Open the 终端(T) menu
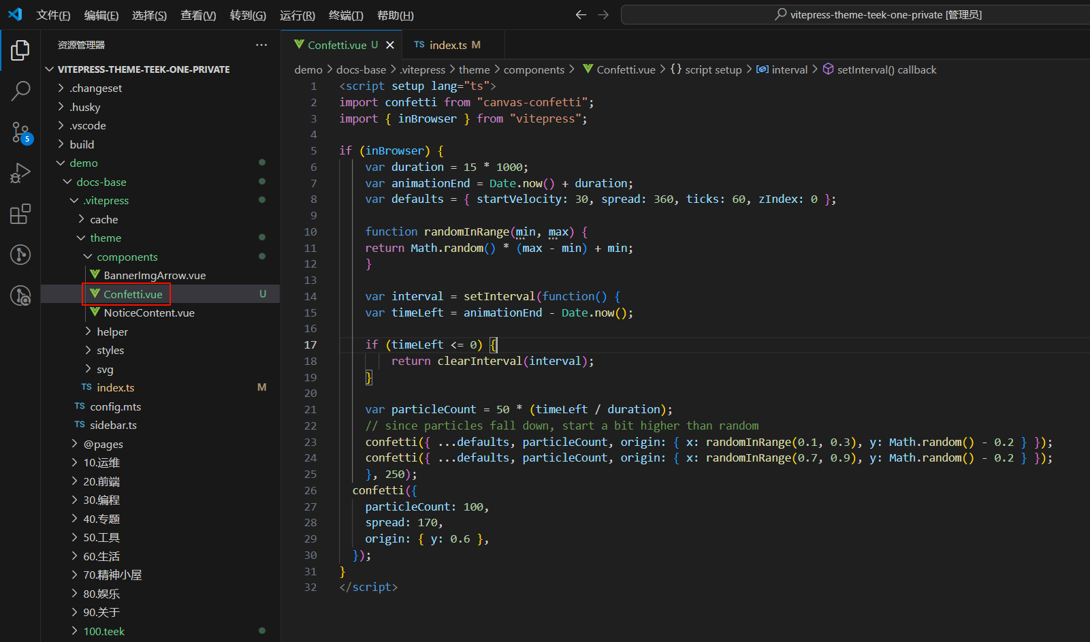This screenshot has width=1090, height=642. (346, 15)
